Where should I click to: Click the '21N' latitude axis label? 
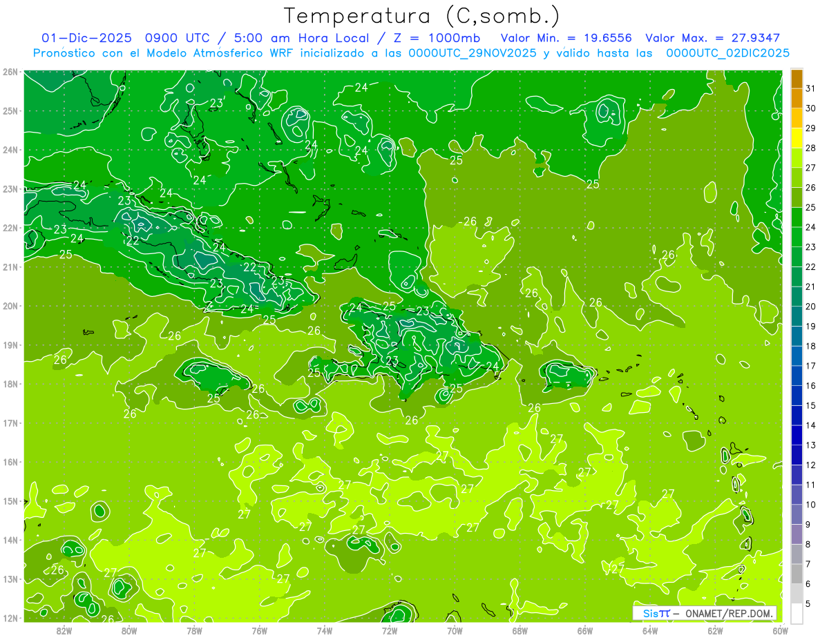point(10,266)
